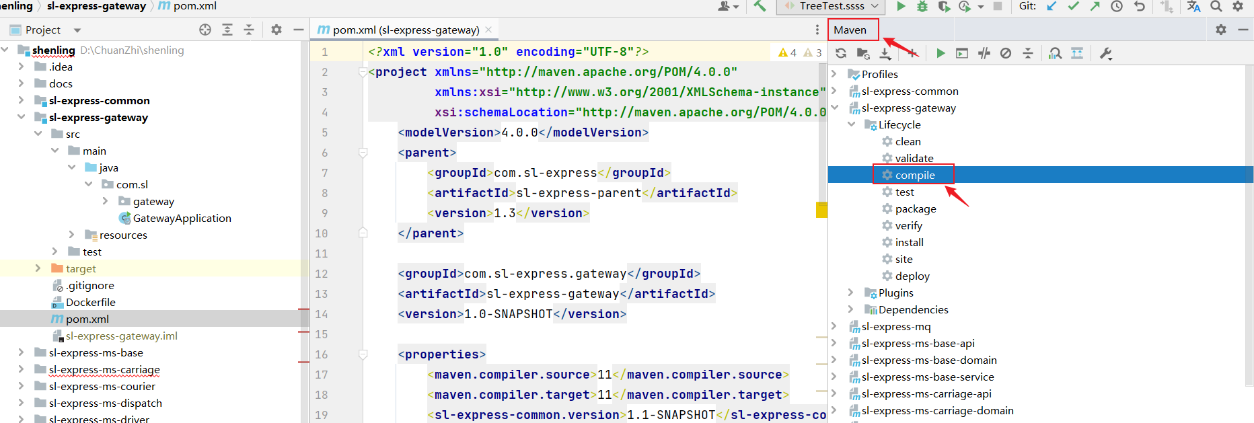
Task: Select the compile lifecycle goal
Action: [915, 175]
